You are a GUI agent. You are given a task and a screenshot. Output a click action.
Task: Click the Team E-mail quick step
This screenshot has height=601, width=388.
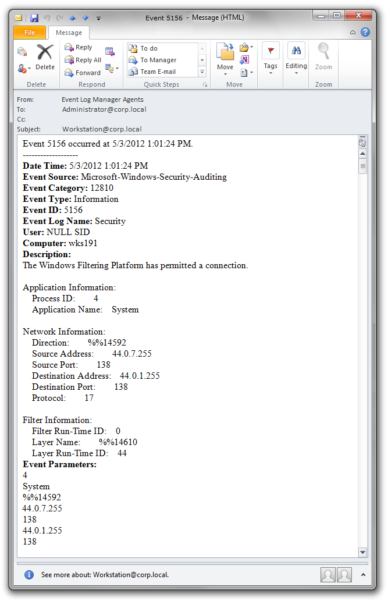pos(158,72)
